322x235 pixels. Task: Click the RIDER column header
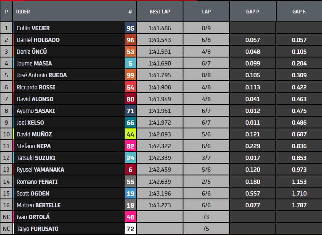pos(23,12)
